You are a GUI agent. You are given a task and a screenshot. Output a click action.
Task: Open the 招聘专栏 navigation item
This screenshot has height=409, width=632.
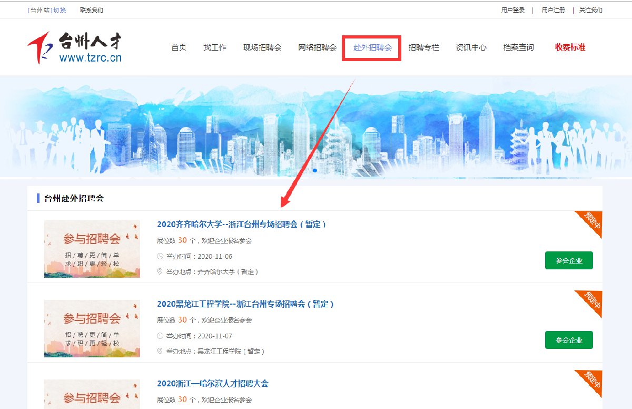point(423,47)
